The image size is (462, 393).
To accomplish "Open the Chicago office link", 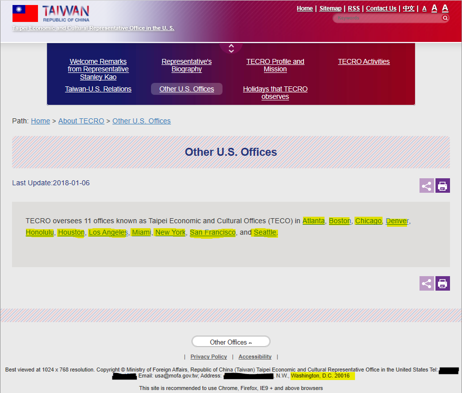I will (368, 221).
